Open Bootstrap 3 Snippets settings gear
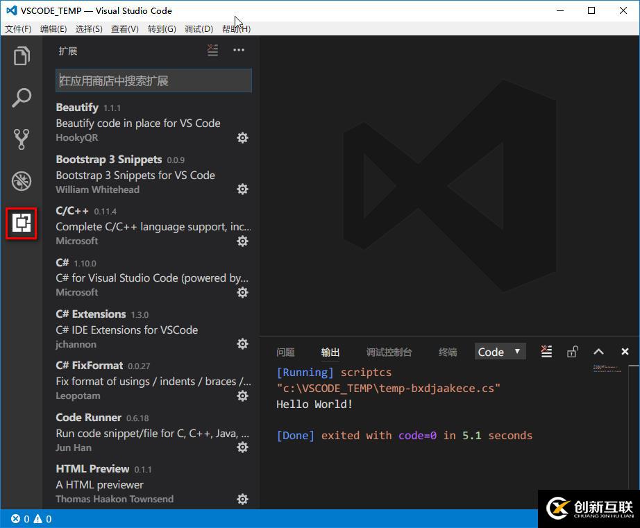This screenshot has width=640, height=528. [x=242, y=189]
